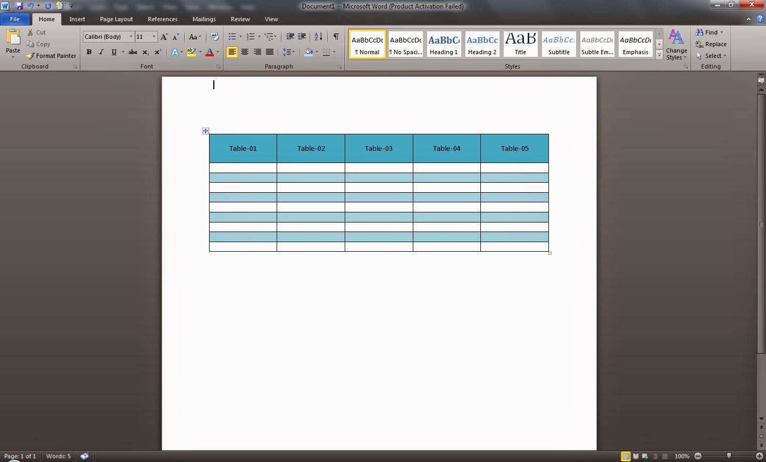Select center text alignment

(x=245, y=52)
